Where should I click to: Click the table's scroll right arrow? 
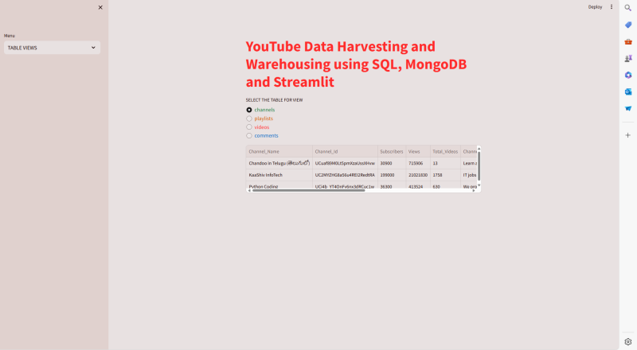(474, 190)
